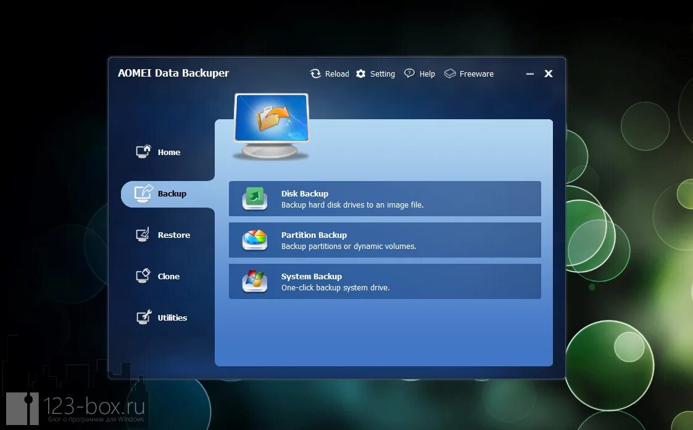Screen dimensions: 693x430
Task: Click the System Backup Windows flag icon
Action: click(255, 281)
